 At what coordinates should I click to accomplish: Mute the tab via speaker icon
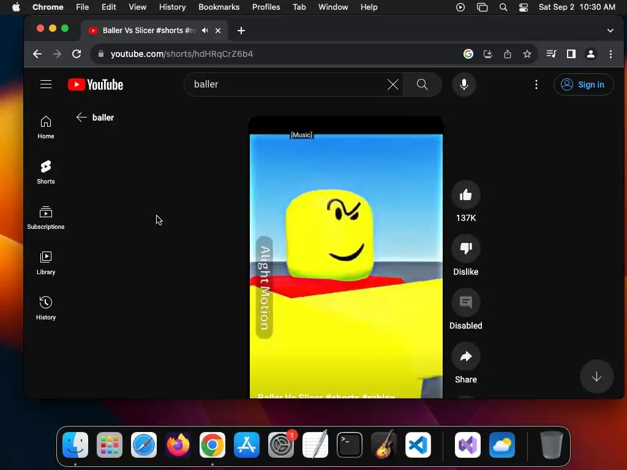(205, 31)
